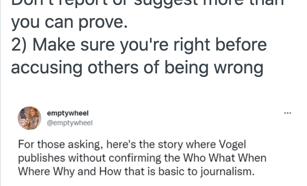Viewport: 307px width, 186px height.
Task: Select the line 'Where Why and How'
Action: pos(136,171)
